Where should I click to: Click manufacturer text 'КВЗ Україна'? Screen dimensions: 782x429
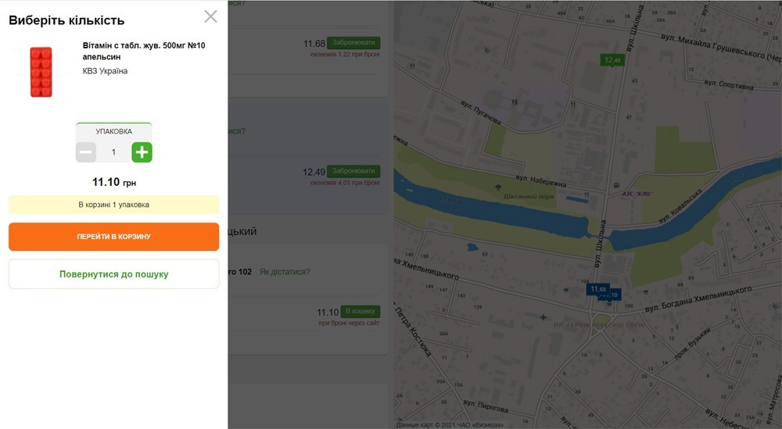[105, 71]
